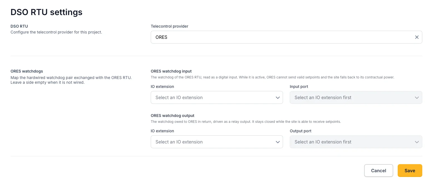Screen dimensions: 429x182
Task: Click the watchdog input "read as a digital input" description
Action: point(272,77)
